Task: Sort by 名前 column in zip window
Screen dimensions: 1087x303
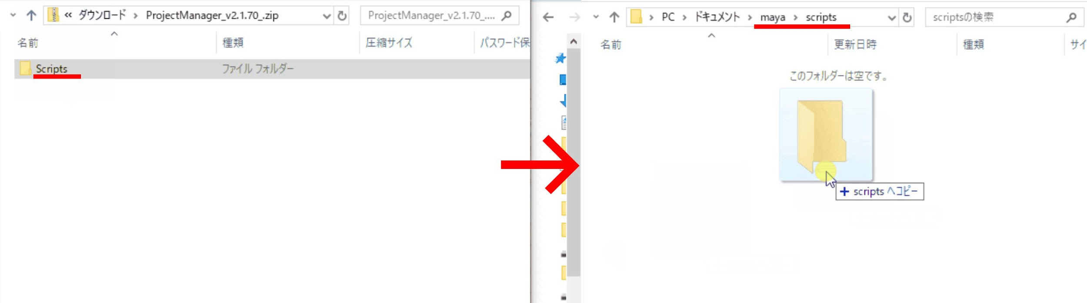Action: pyautogui.click(x=28, y=43)
